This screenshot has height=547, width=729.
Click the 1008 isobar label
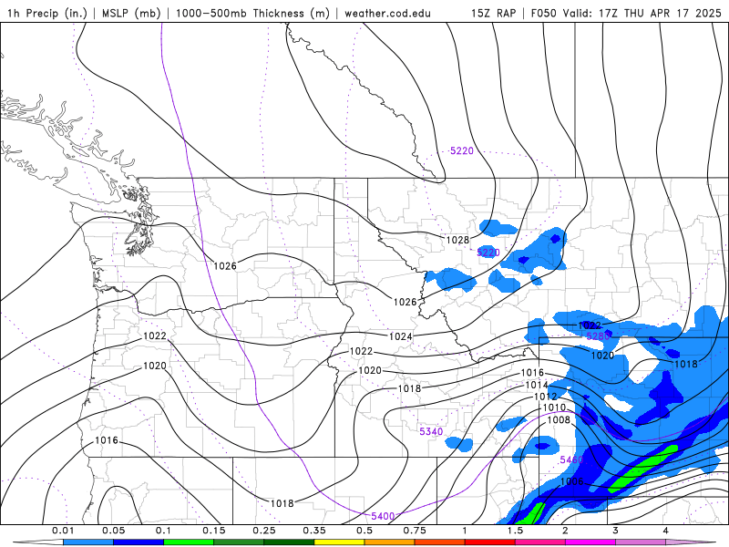click(x=559, y=419)
